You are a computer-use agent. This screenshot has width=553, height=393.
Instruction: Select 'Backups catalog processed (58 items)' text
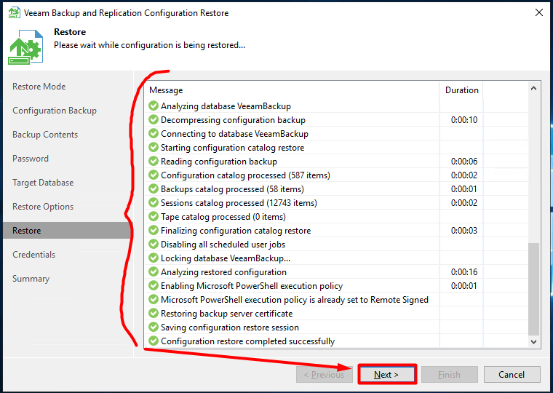(x=232, y=189)
